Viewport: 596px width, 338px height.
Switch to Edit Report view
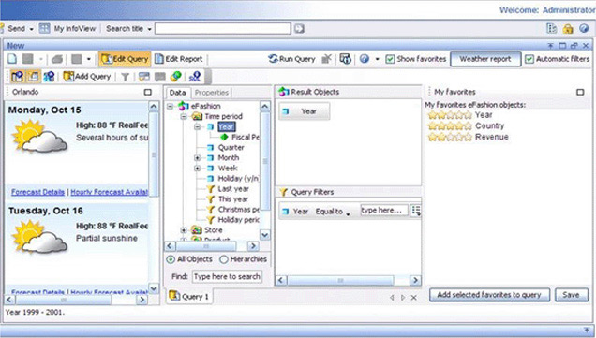click(179, 59)
